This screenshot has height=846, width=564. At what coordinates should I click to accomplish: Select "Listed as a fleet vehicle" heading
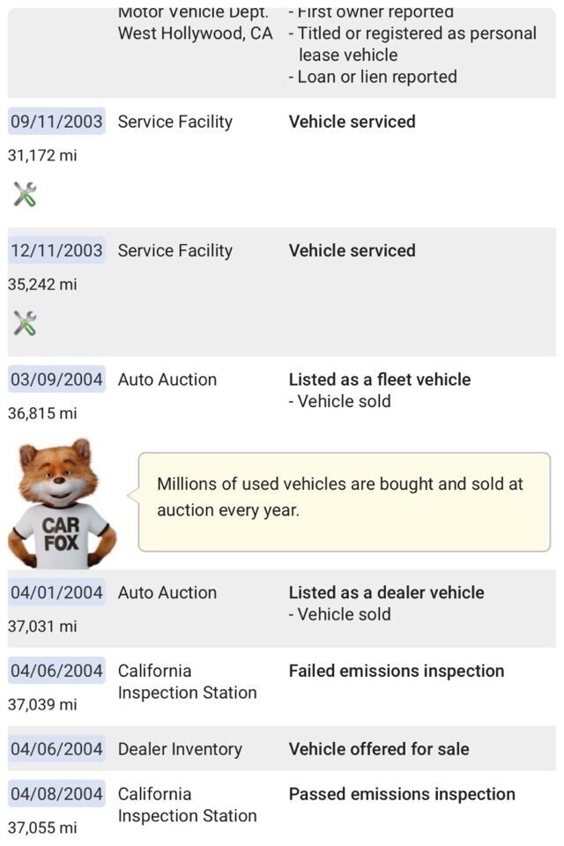(380, 380)
